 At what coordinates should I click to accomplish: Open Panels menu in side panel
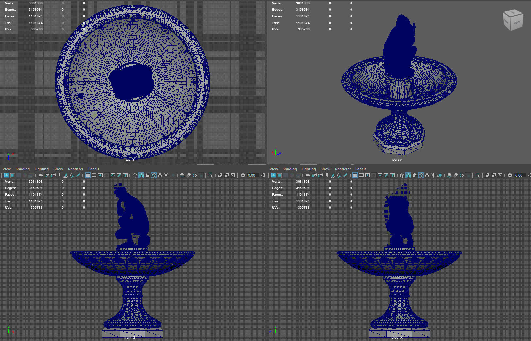(x=361, y=169)
